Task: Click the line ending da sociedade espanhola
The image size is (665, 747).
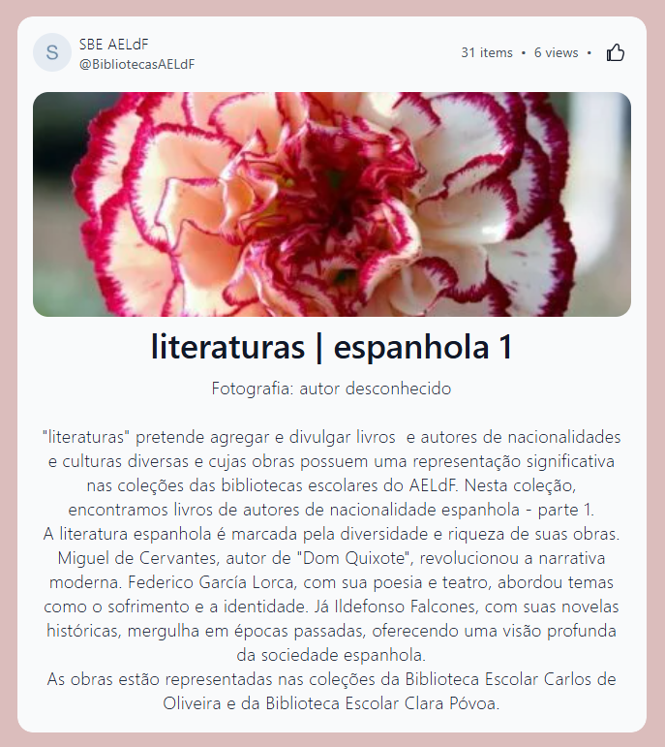Action: click(x=331, y=656)
